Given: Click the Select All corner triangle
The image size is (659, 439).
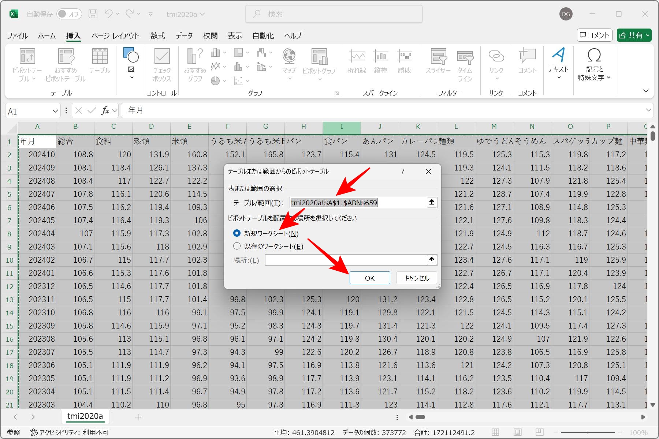Looking at the screenshot, I should (x=12, y=129).
